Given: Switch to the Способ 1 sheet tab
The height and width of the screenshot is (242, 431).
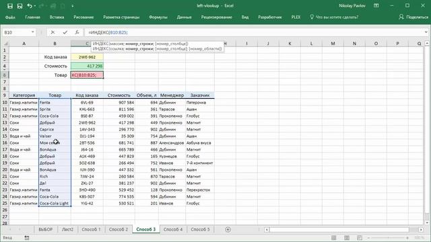Looking at the screenshot, I should (91, 229).
